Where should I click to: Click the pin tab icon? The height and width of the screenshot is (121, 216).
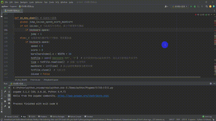point(5,106)
